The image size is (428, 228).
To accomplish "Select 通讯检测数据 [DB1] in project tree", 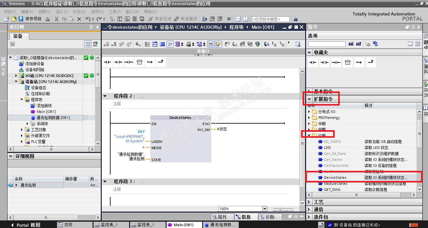I will pos(53,118).
